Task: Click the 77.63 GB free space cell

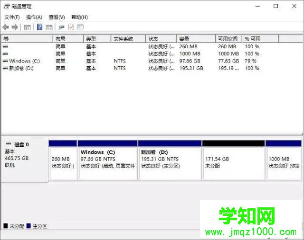Action: click(228, 61)
